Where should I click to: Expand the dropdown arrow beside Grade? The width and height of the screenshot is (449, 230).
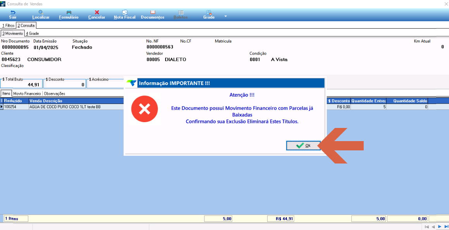pos(225,16)
